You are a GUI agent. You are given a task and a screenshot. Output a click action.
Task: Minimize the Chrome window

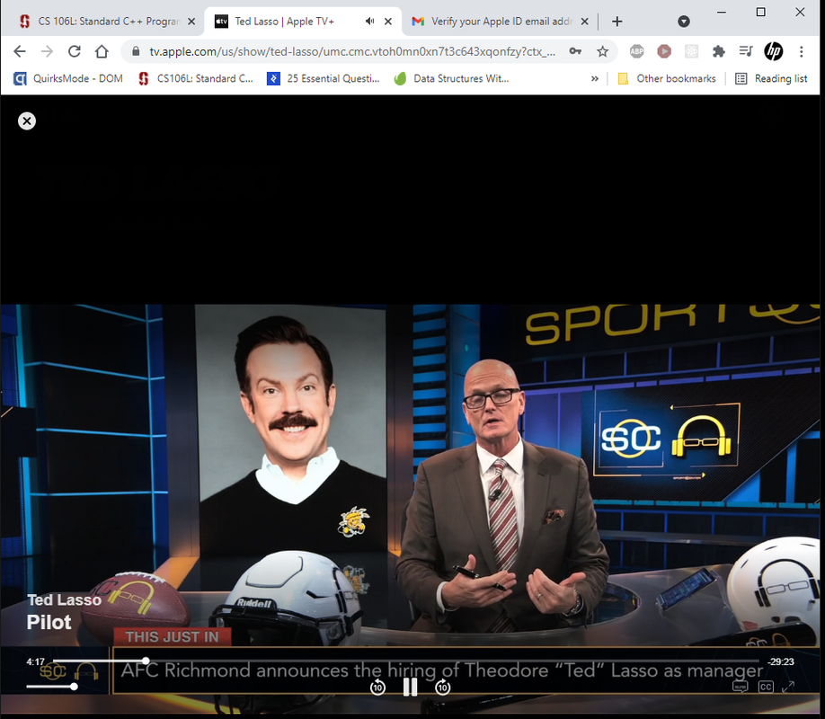pos(722,12)
